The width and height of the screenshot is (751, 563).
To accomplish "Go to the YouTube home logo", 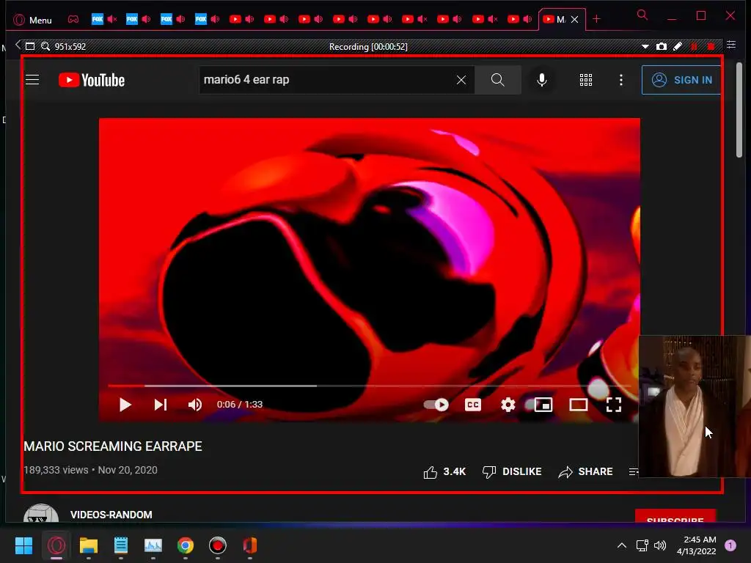I will click(x=92, y=80).
